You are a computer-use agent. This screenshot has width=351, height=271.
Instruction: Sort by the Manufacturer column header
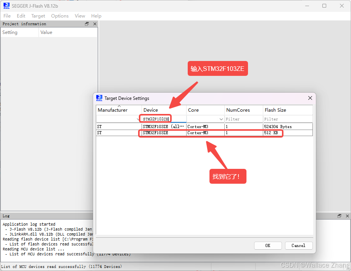(x=119, y=110)
